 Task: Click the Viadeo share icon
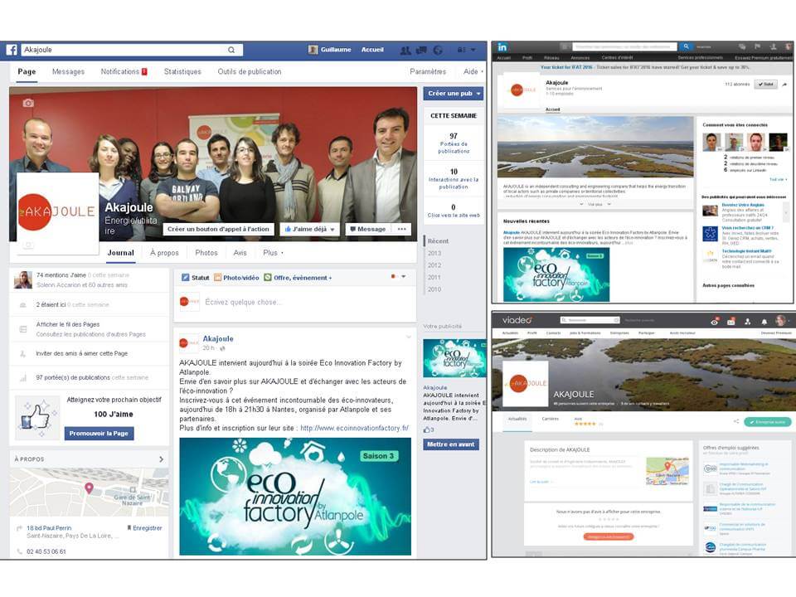tap(735, 421)
